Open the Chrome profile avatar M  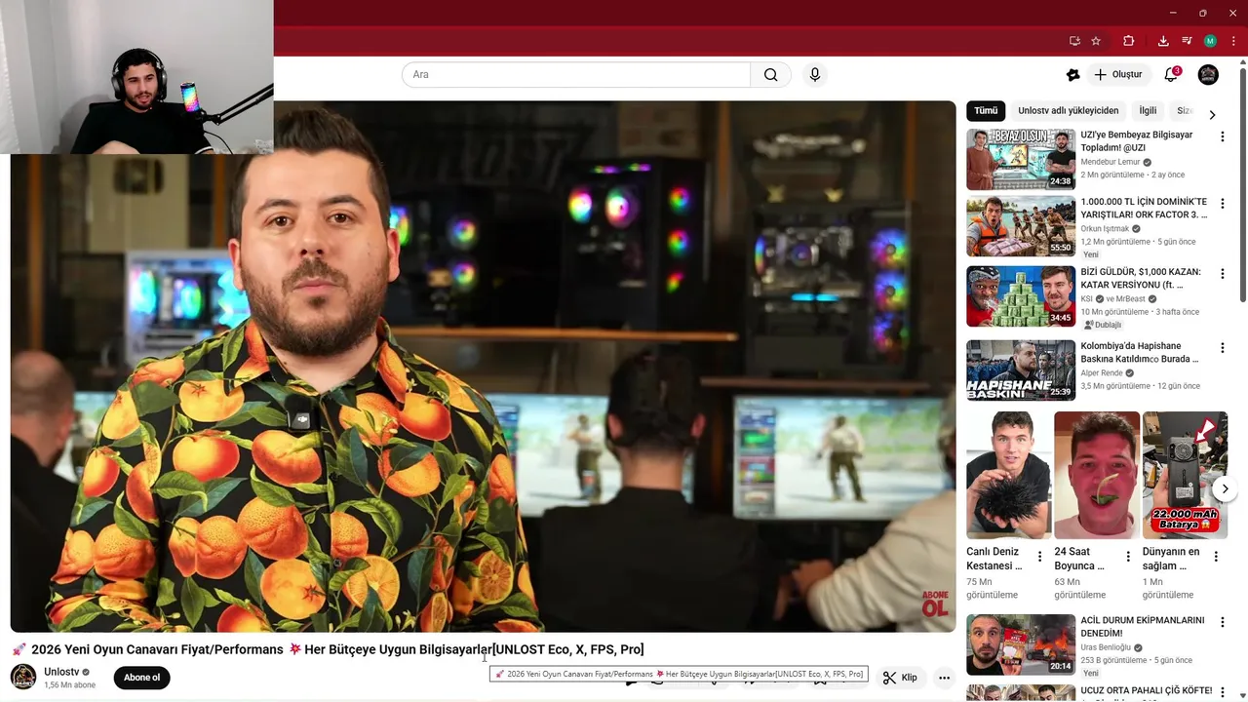coord(1210,41)
